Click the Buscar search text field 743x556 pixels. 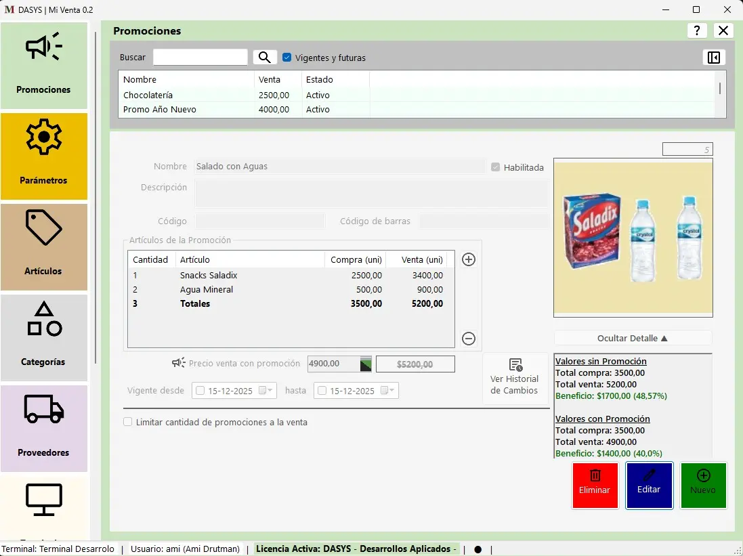200,58
